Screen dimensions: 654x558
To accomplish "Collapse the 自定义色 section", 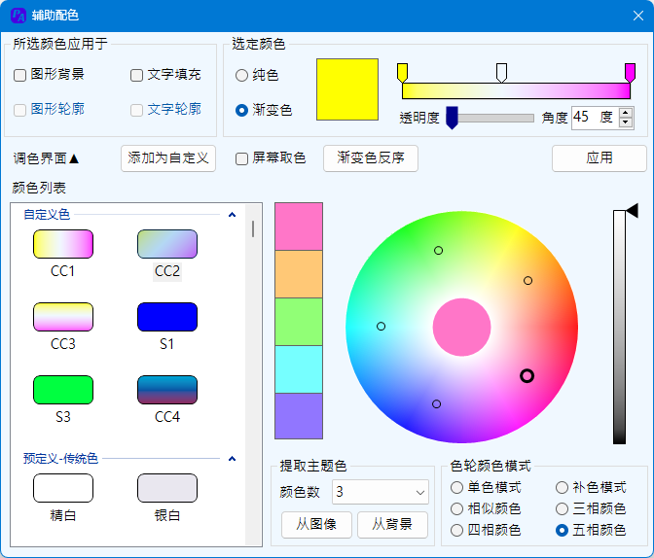I will click(233, 215).
